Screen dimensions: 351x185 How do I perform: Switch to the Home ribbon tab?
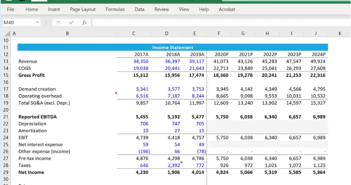(32, 9)
